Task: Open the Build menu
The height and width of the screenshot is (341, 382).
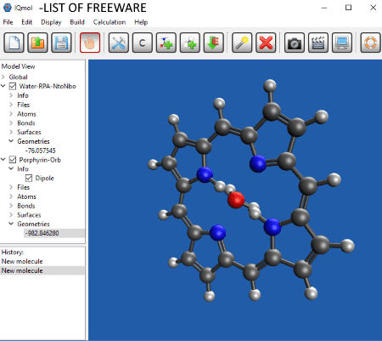Action: (77, 22)
